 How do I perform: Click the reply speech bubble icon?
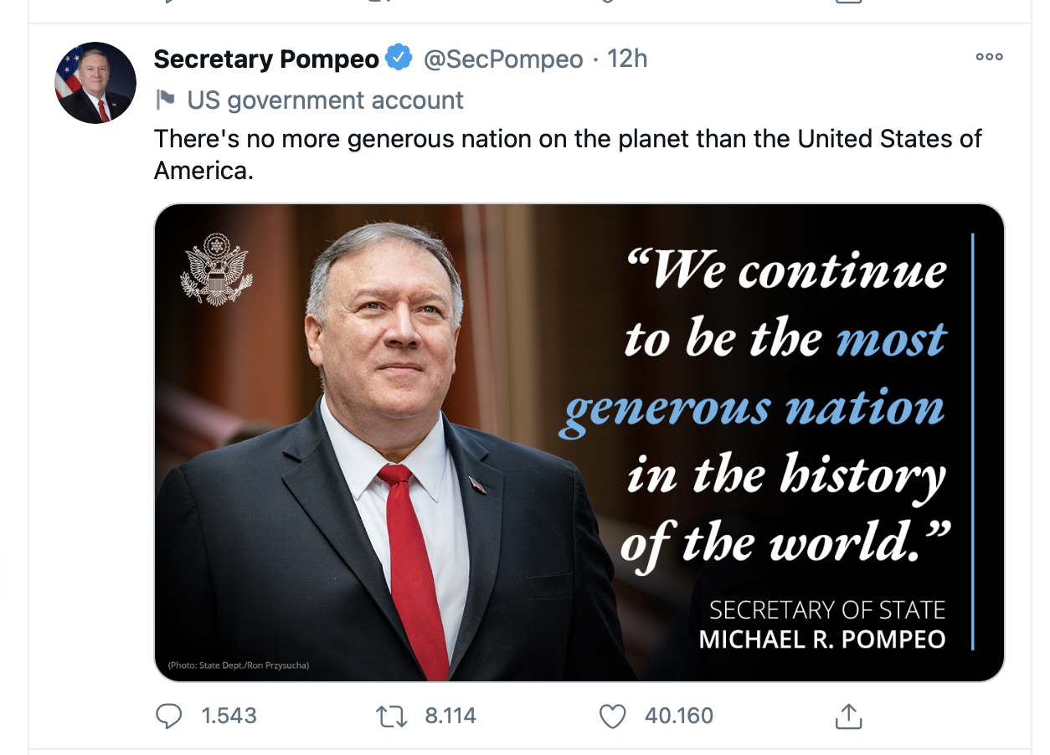[x=170, y=716]
